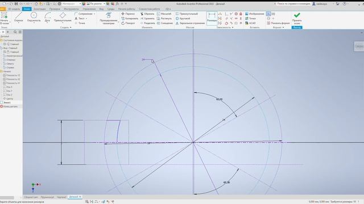Select the Масштаб scale tool
Image resolution: width=364 pixels, height=204 pixels.
164,14
